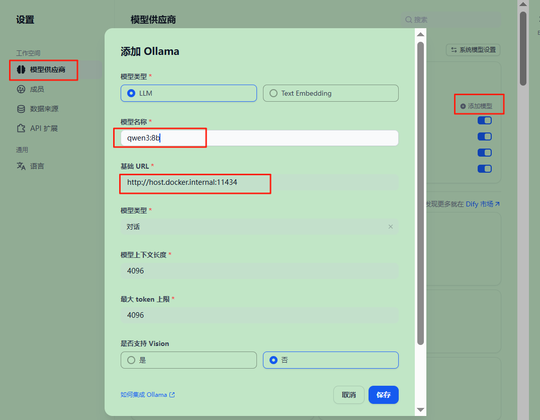The height and width of the screenshot is (420, 540).
Task: Click the dialog scrollbar down arrow
Action: 420,409
